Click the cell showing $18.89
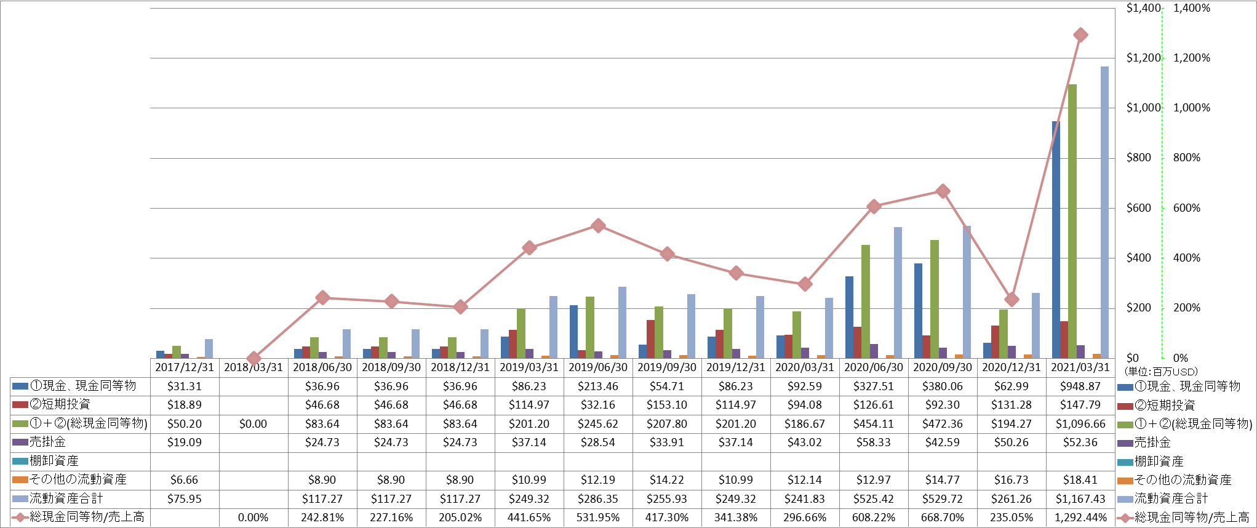The width and height of the screenshot is (1257, 528). tap(185, 405)
